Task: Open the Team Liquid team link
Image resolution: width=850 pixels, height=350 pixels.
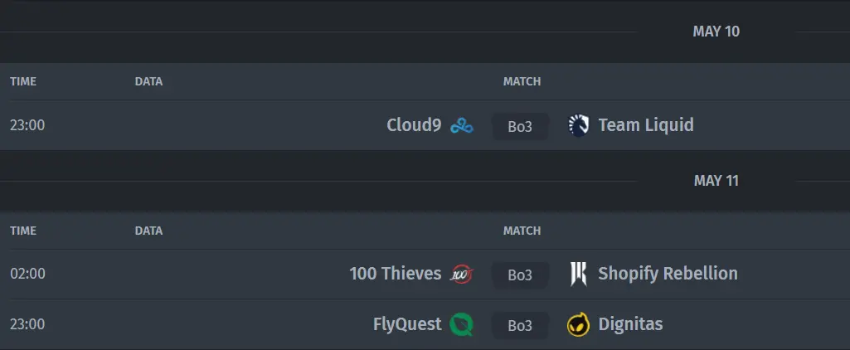Action: click(x=646, y=126)
